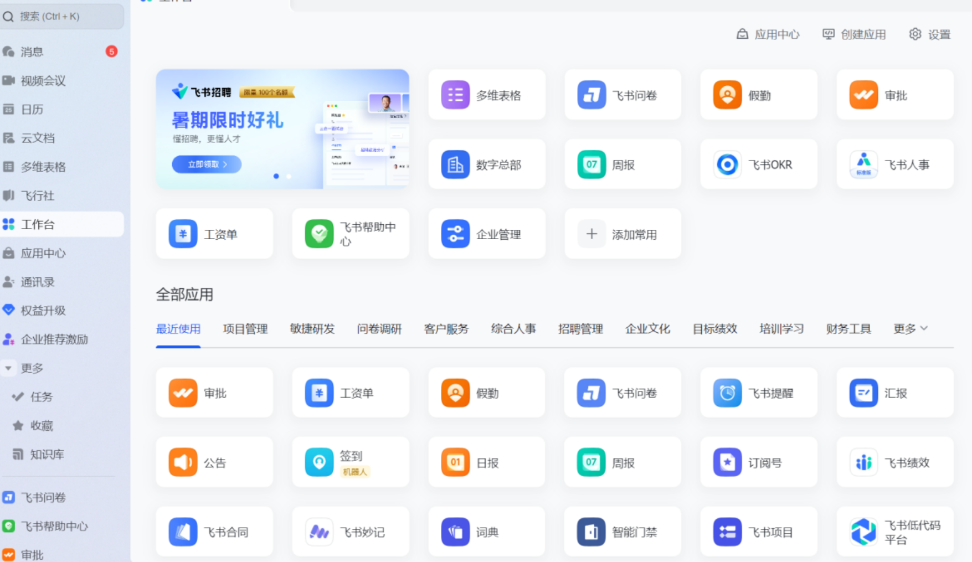Click 添加常用 to add a favorite app
Image resolution: width=972 pixels, height=562 pixels.
click(x=623, y=234)
